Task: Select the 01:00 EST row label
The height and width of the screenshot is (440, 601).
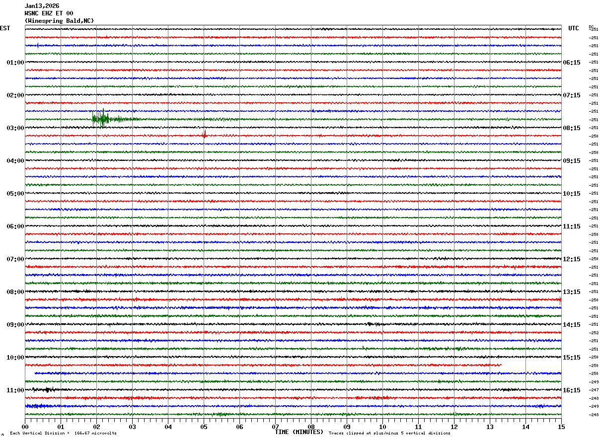Action: [15, 63]
